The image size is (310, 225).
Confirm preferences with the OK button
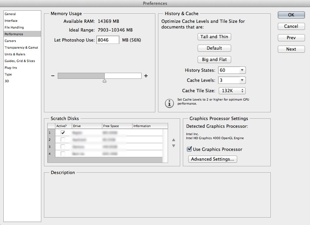[x=291, y=15]
